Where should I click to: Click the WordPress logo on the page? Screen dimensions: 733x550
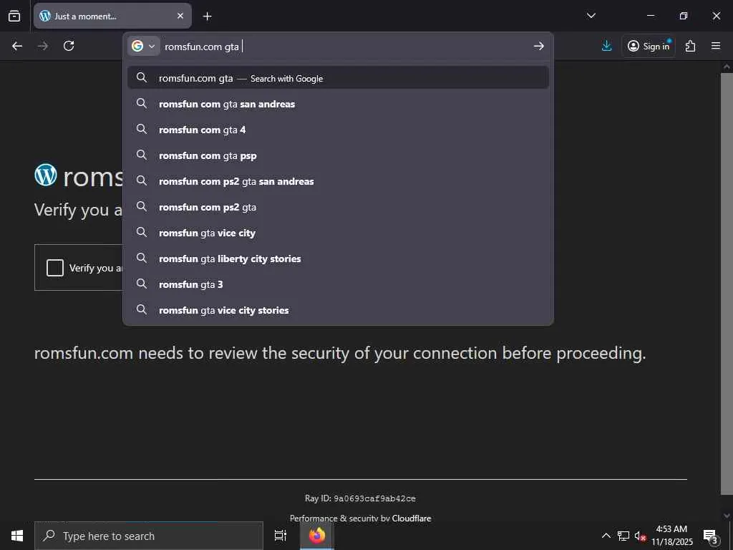click(x=46, y=175)
